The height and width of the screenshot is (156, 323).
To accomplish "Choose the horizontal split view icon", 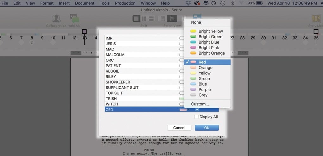I will tap(151, 19).
